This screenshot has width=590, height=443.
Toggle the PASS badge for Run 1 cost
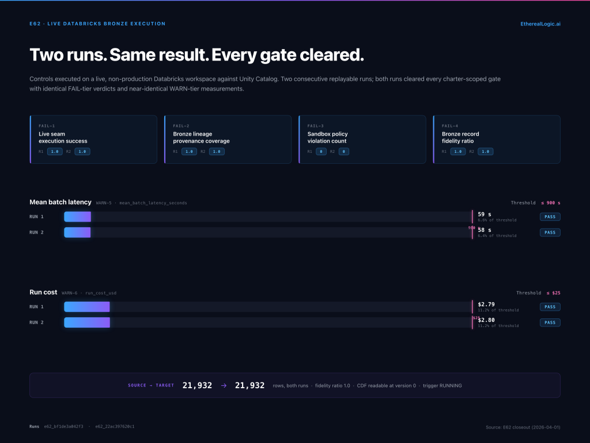pyautogui.click(x=550, y=306)
